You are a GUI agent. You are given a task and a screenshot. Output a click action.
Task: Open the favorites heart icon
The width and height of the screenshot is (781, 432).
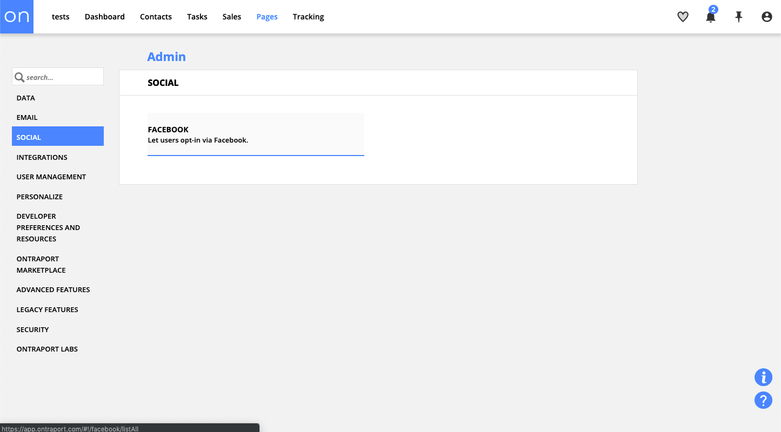click(x=683, y=17)
